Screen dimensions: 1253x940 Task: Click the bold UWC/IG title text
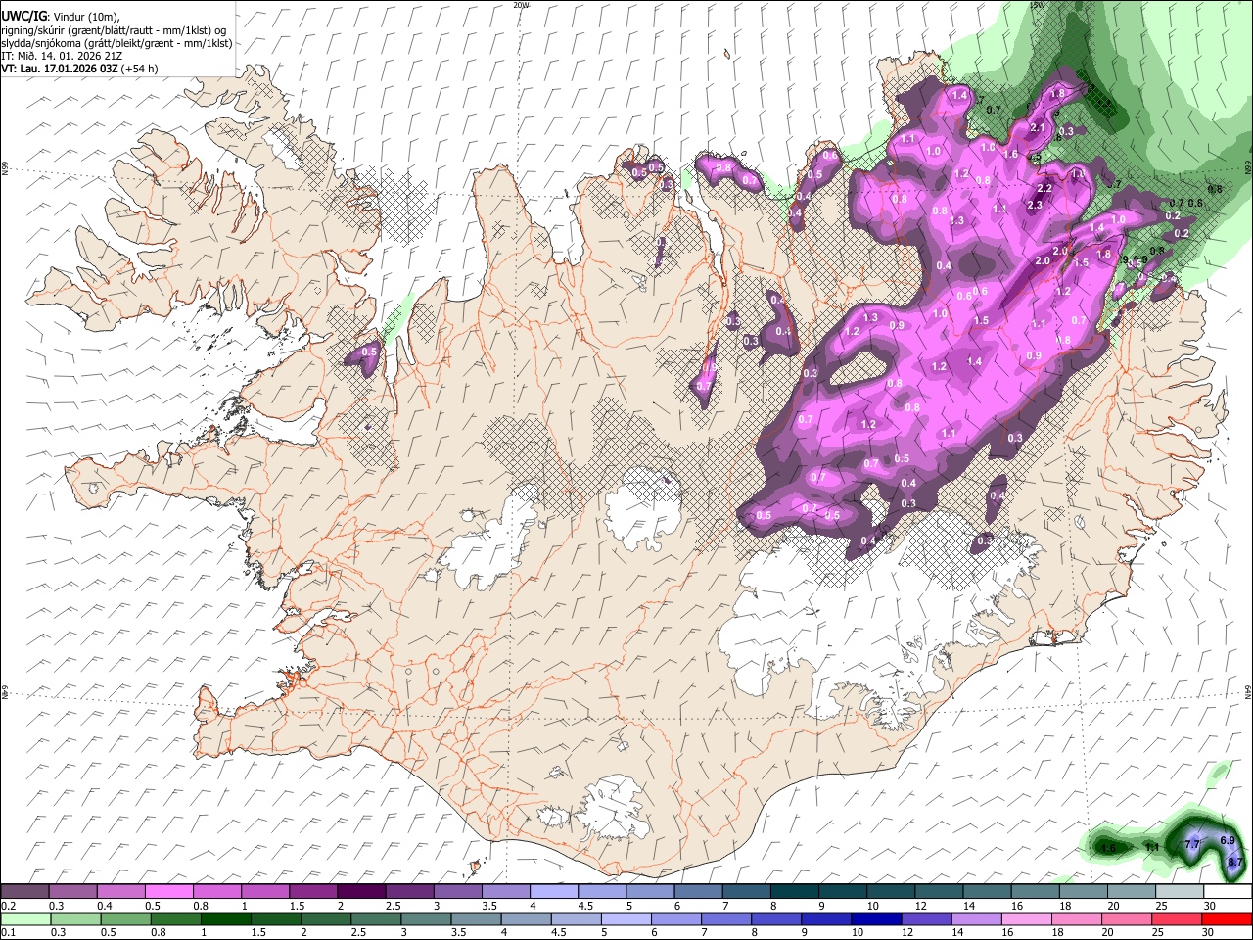coord(23,17)
